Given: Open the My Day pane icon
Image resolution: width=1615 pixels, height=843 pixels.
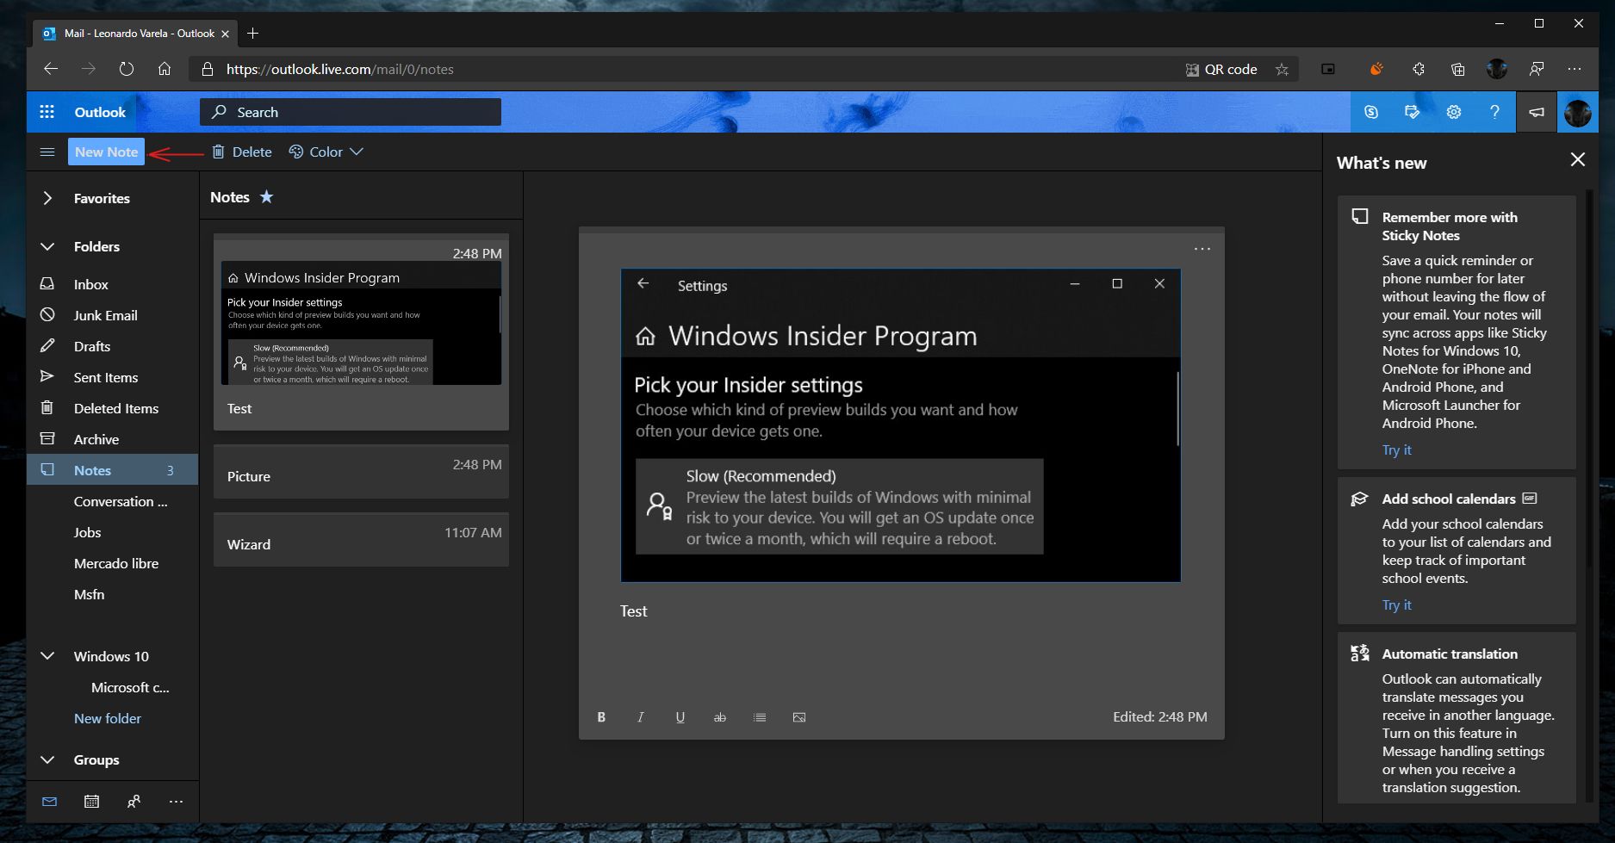Looking at the screenshot, I should pyautogui.click(x=1413, y=112).
